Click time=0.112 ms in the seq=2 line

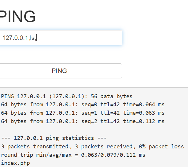click(x=144, y=121)
